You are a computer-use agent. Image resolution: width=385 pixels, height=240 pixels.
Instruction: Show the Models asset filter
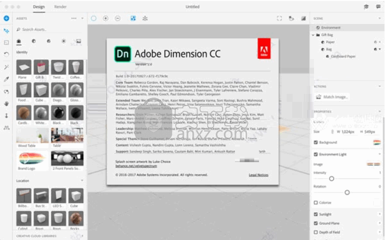(19, 41)
